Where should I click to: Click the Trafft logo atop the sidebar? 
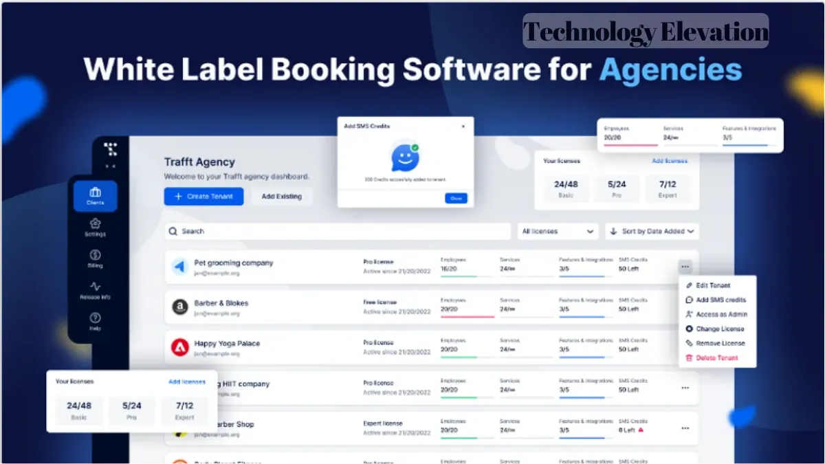coord(110,149)
